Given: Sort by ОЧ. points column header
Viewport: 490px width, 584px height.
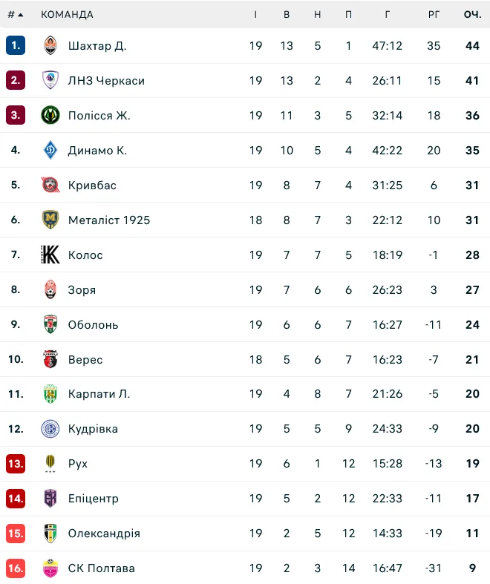Looking at the screenshot, I should pos(472,15).
